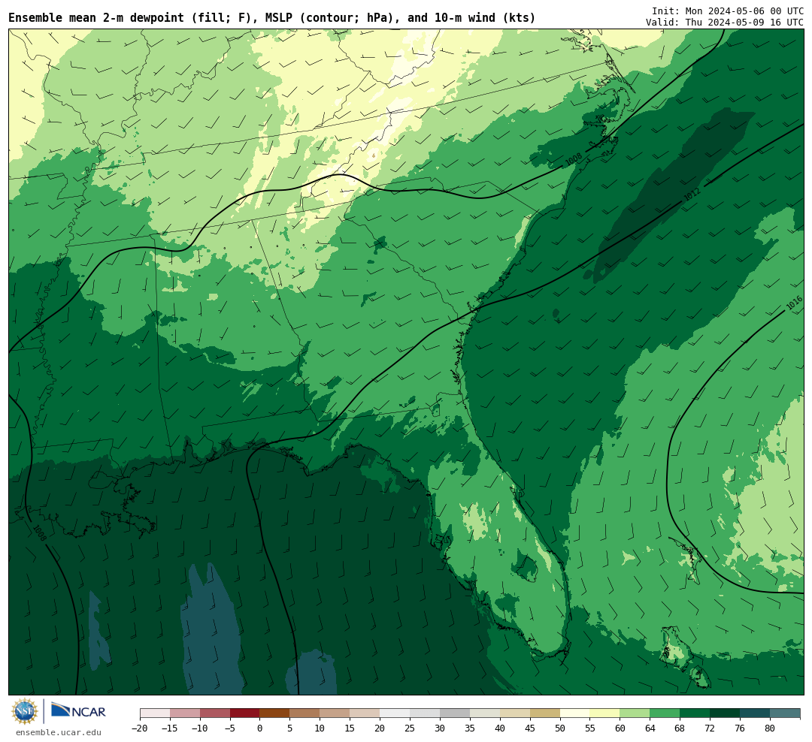Click the 10 colorbar tick label

pos(320,728)
